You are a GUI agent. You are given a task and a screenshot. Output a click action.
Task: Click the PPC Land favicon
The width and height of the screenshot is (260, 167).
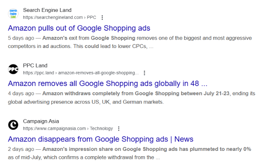pyautogui.click(x=13, y=69)
